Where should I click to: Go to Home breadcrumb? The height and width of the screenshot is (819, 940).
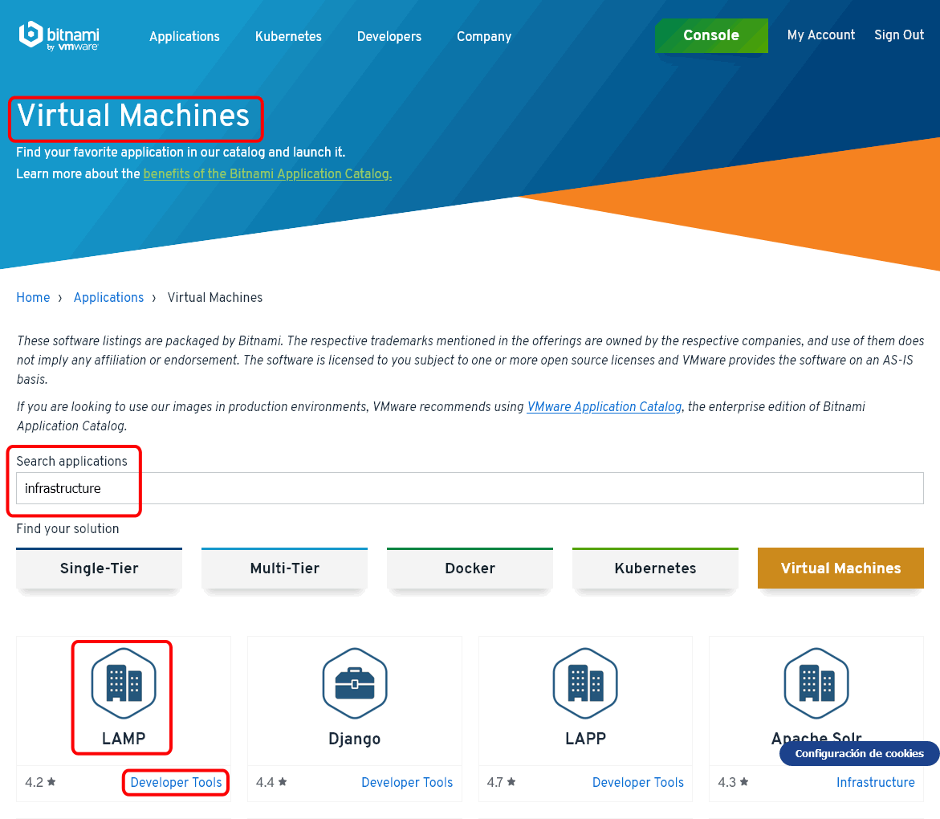[x=33, y=297]
